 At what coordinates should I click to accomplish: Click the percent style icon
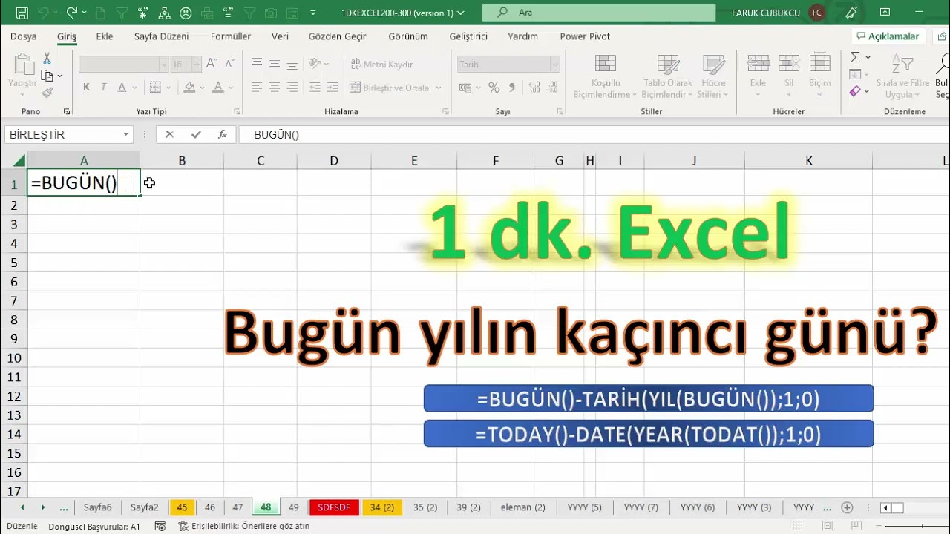click(x=494, y=88)
